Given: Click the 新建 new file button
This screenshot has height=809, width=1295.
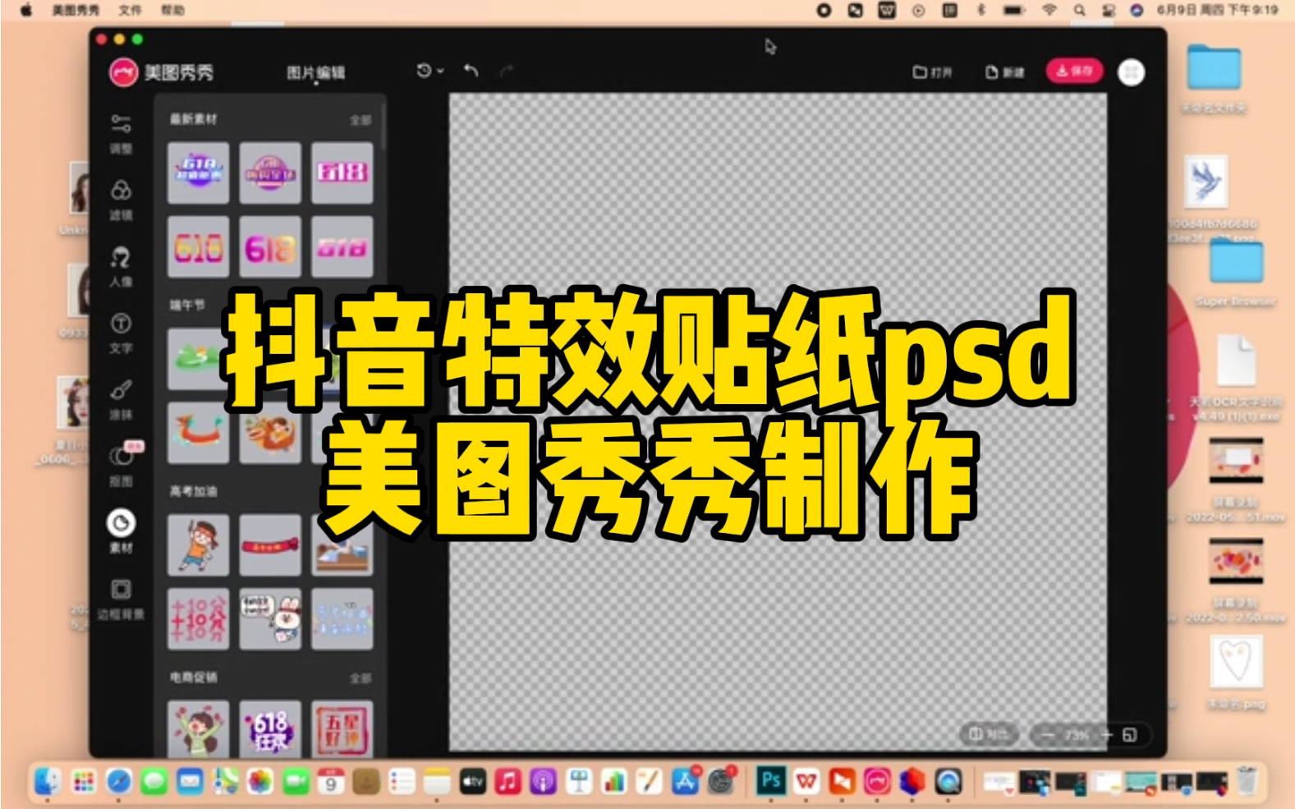Looking at the screenshot, I should [x=1005, y=72].
